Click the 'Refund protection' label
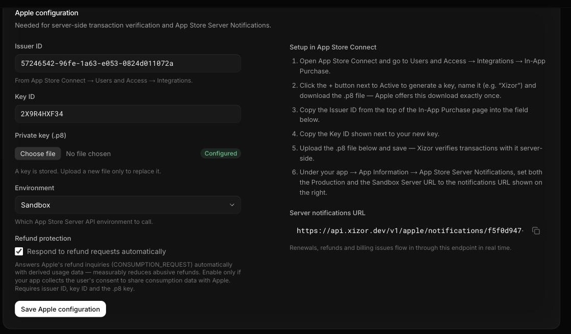The width and height of the screenshot is (571, 334). click(43, 238)
